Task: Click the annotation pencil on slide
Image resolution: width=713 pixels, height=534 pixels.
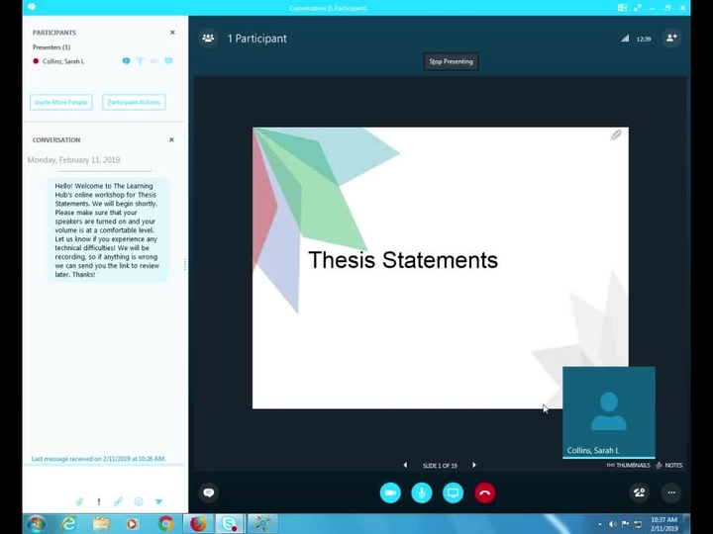Action: (x=616, y=135)
